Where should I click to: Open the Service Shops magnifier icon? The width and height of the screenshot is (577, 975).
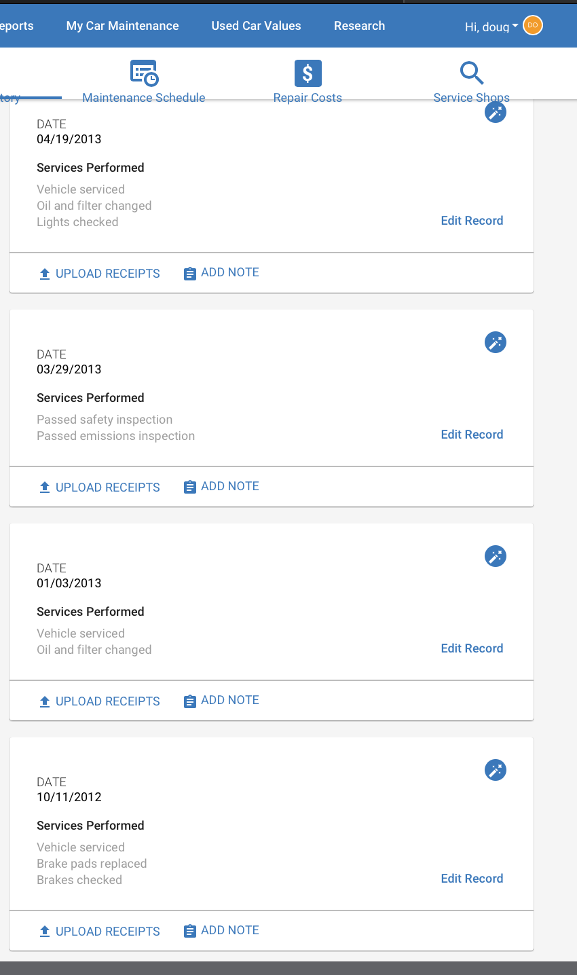pos(471,72)
